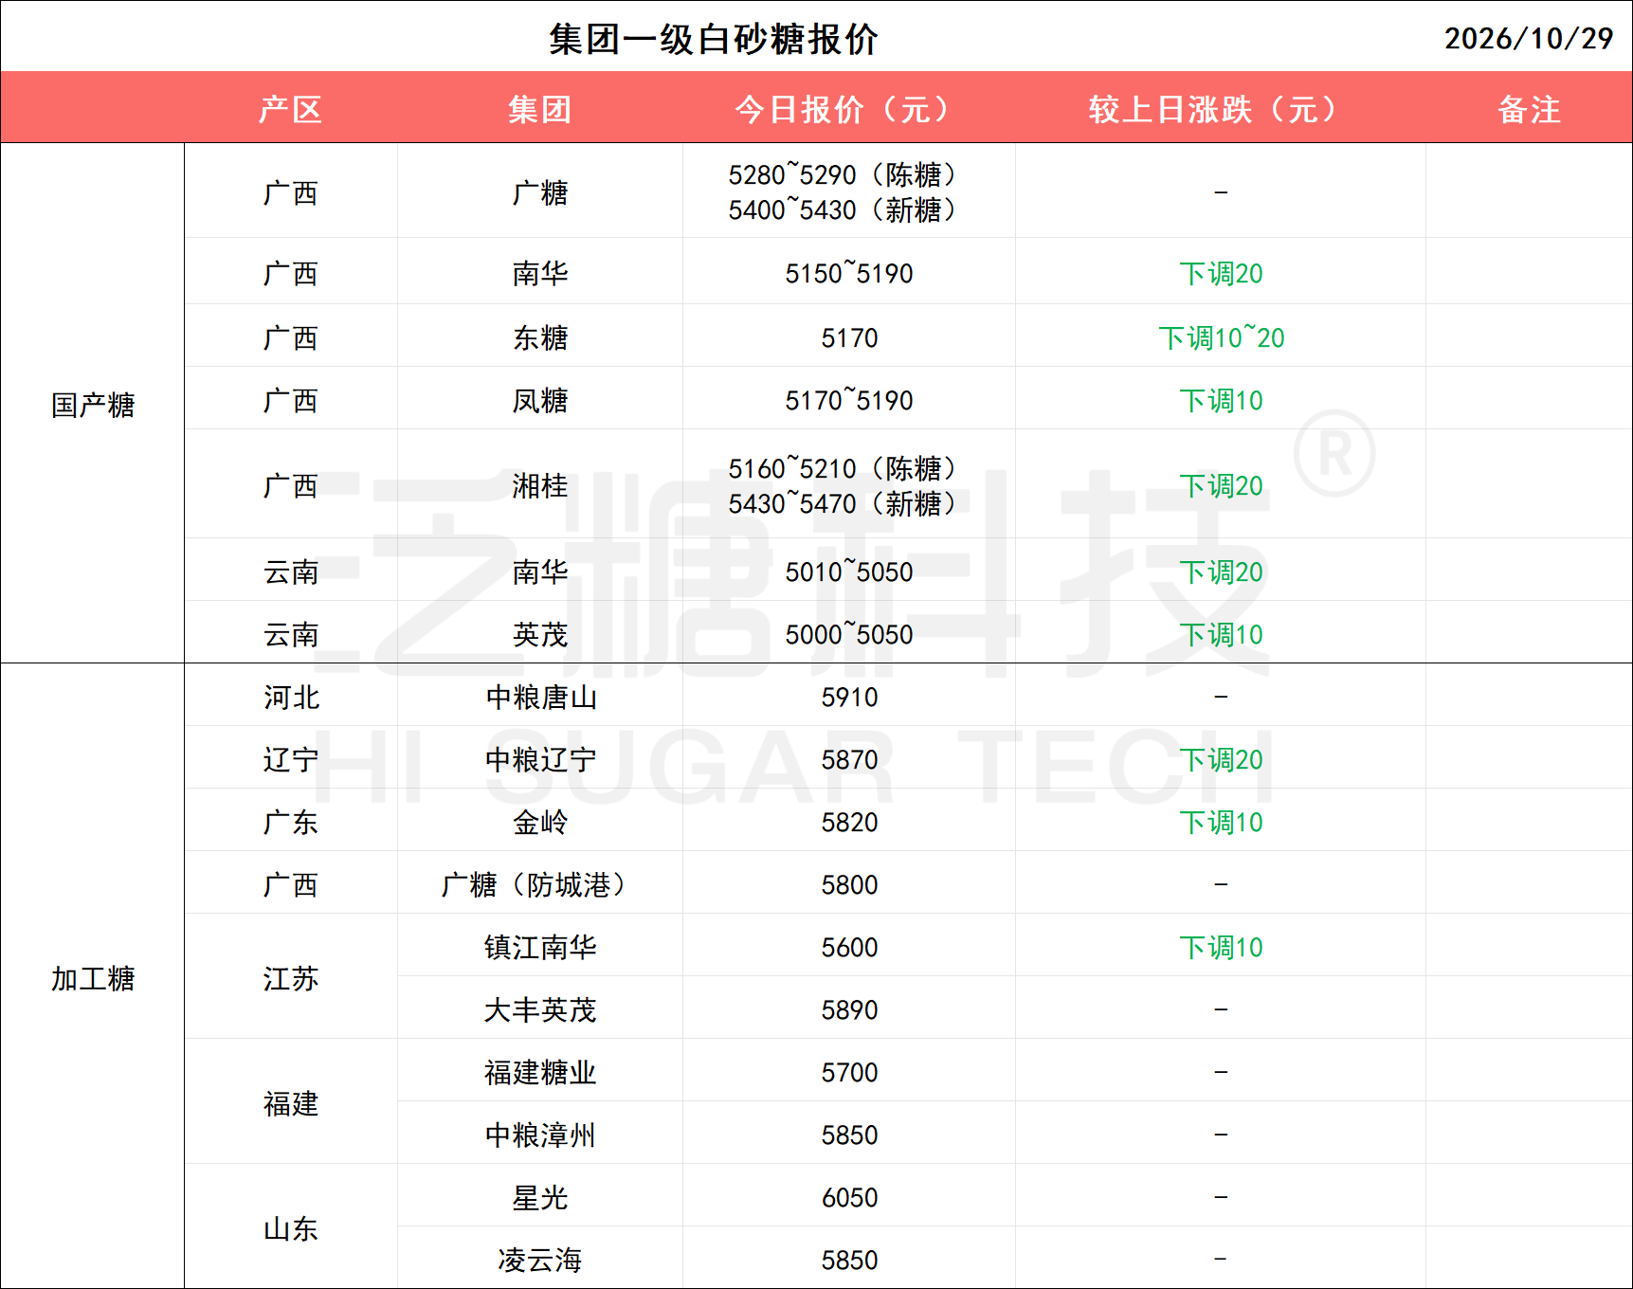Click the 湘桂 group cell
The height and width of the screenshot is (1289, 1633).
tap(540, 485)
